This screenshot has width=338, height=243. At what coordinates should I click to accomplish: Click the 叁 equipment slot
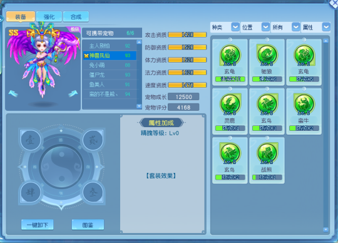(93, 192)
